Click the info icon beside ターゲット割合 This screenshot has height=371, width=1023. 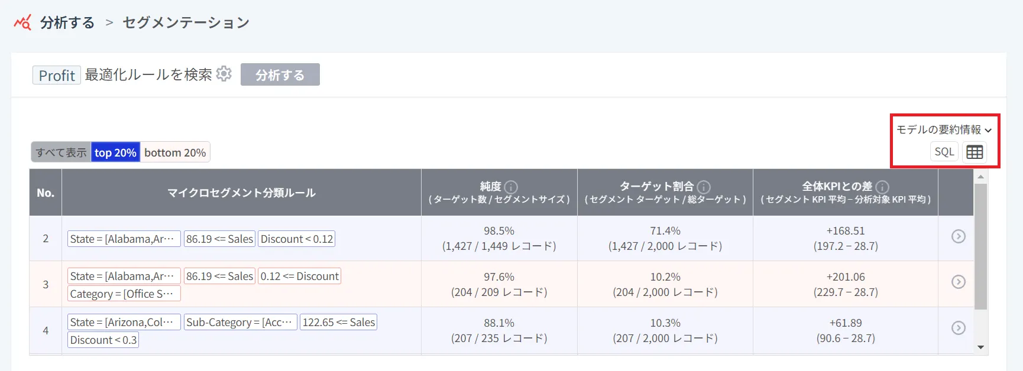click(x=704, y=187)
